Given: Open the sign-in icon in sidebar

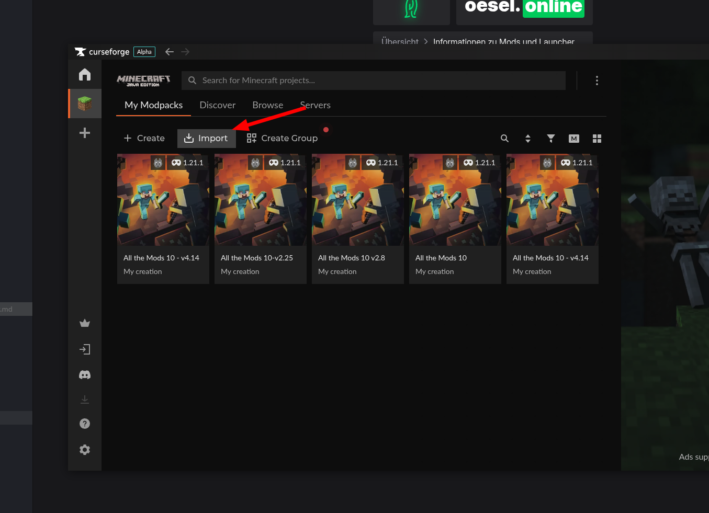Looking at the screenshot, I should [84, 349].
